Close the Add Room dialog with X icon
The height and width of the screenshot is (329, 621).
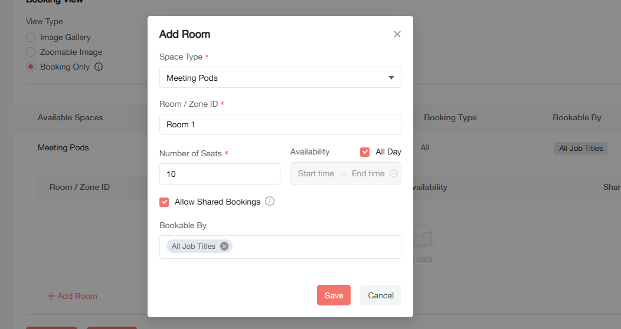pos(397,34)
